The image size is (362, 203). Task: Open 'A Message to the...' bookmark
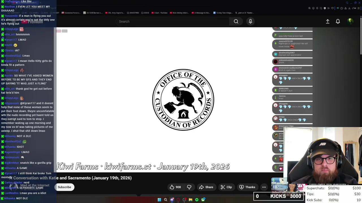coord(201,13)
